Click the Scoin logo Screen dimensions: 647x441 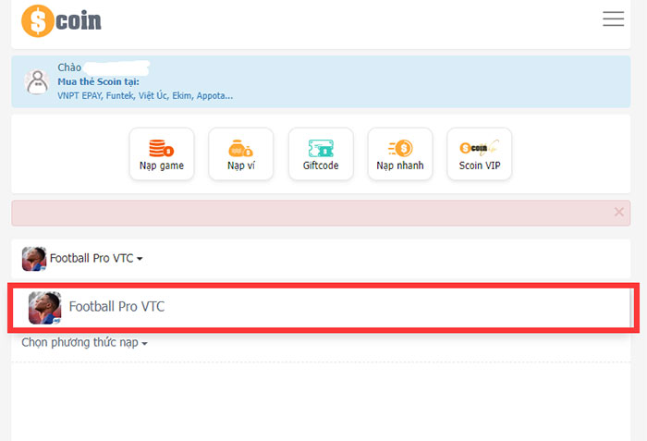61,20
